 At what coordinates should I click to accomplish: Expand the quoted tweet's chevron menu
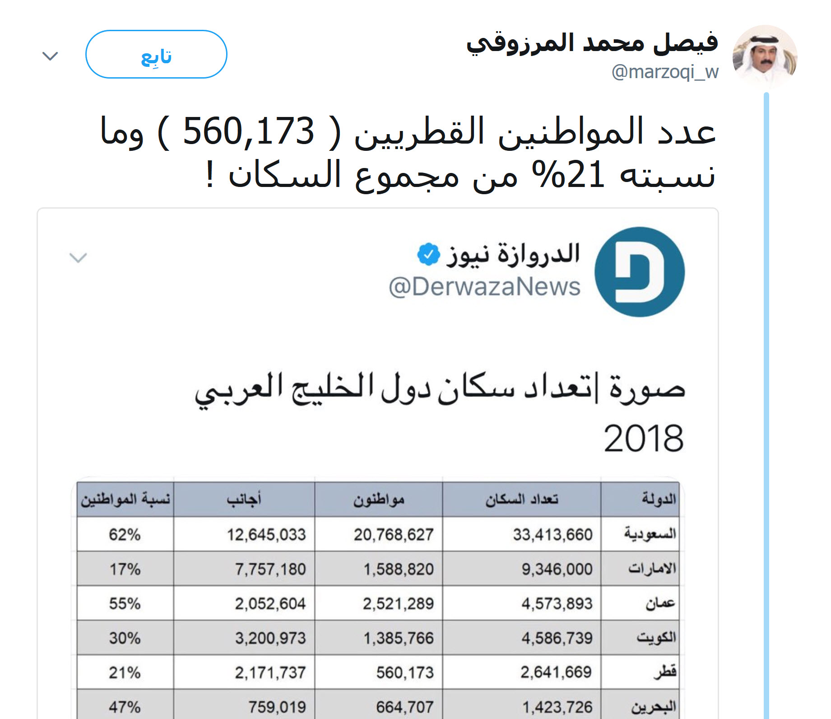[78, 258]
